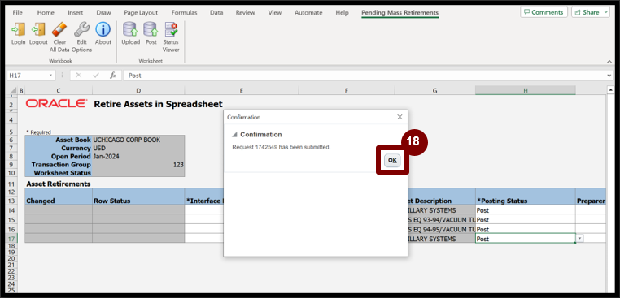Click the Asset Retirements section title
Screen dimensions: 620x298
[58, 184]
